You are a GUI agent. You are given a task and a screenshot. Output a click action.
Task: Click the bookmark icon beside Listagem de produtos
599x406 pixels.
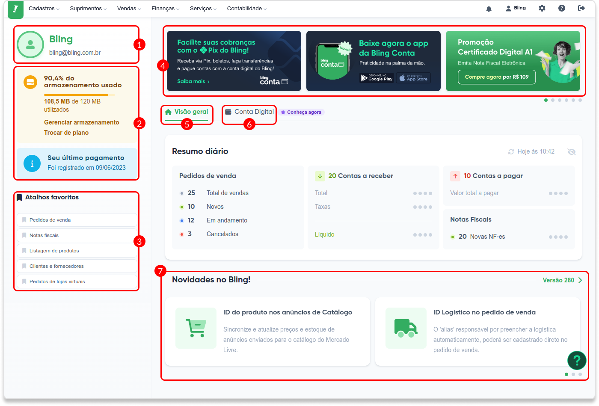coord(24,251)
